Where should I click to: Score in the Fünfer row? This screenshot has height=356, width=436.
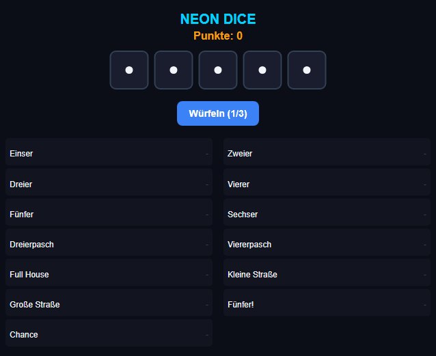click(109, 213)
